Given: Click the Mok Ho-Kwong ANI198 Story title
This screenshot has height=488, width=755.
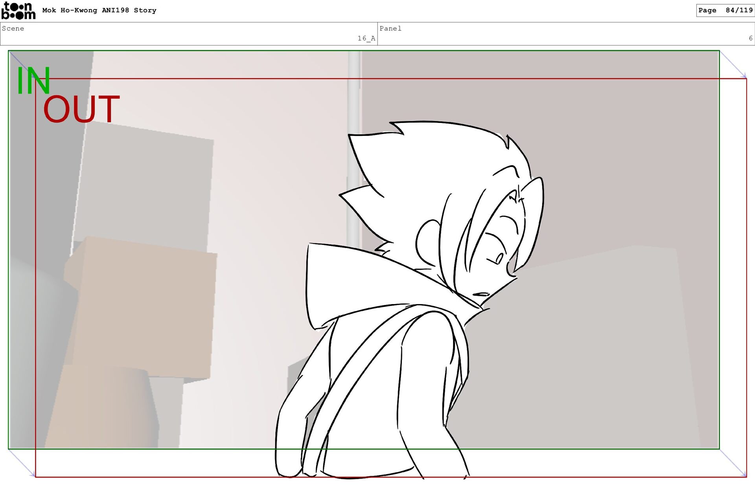Looking at the screenshot, I should [x=99, y=10].
